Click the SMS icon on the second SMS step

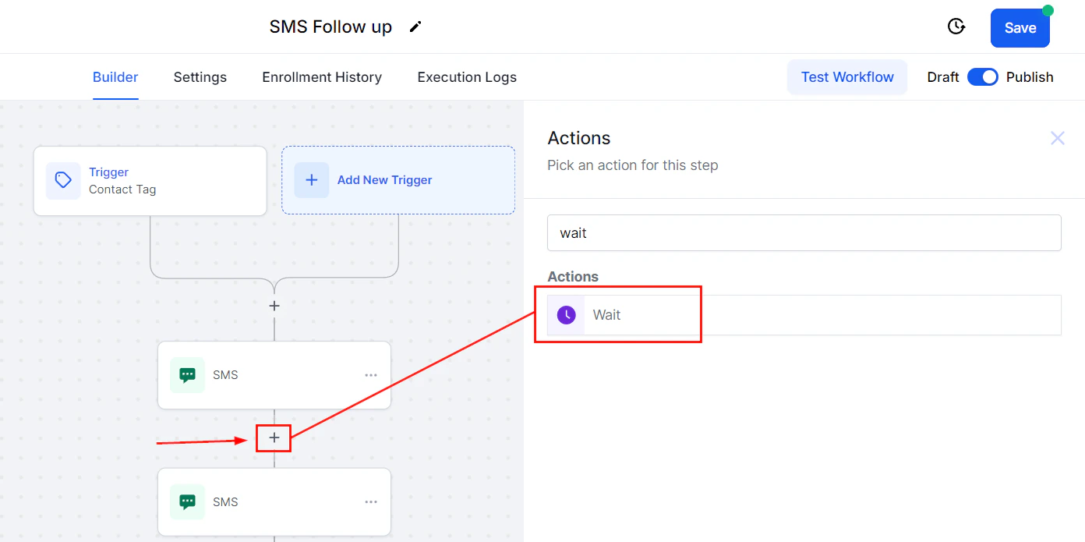[x=187, y=501]
